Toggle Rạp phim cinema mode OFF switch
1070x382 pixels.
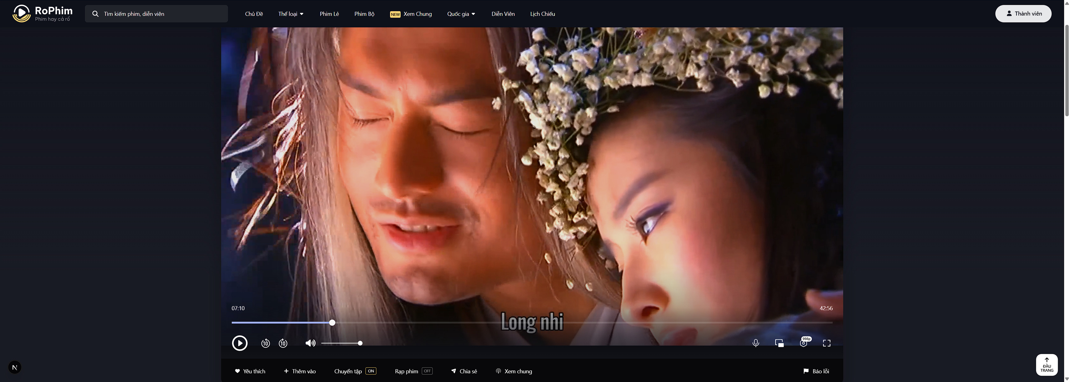pos(427,371)
